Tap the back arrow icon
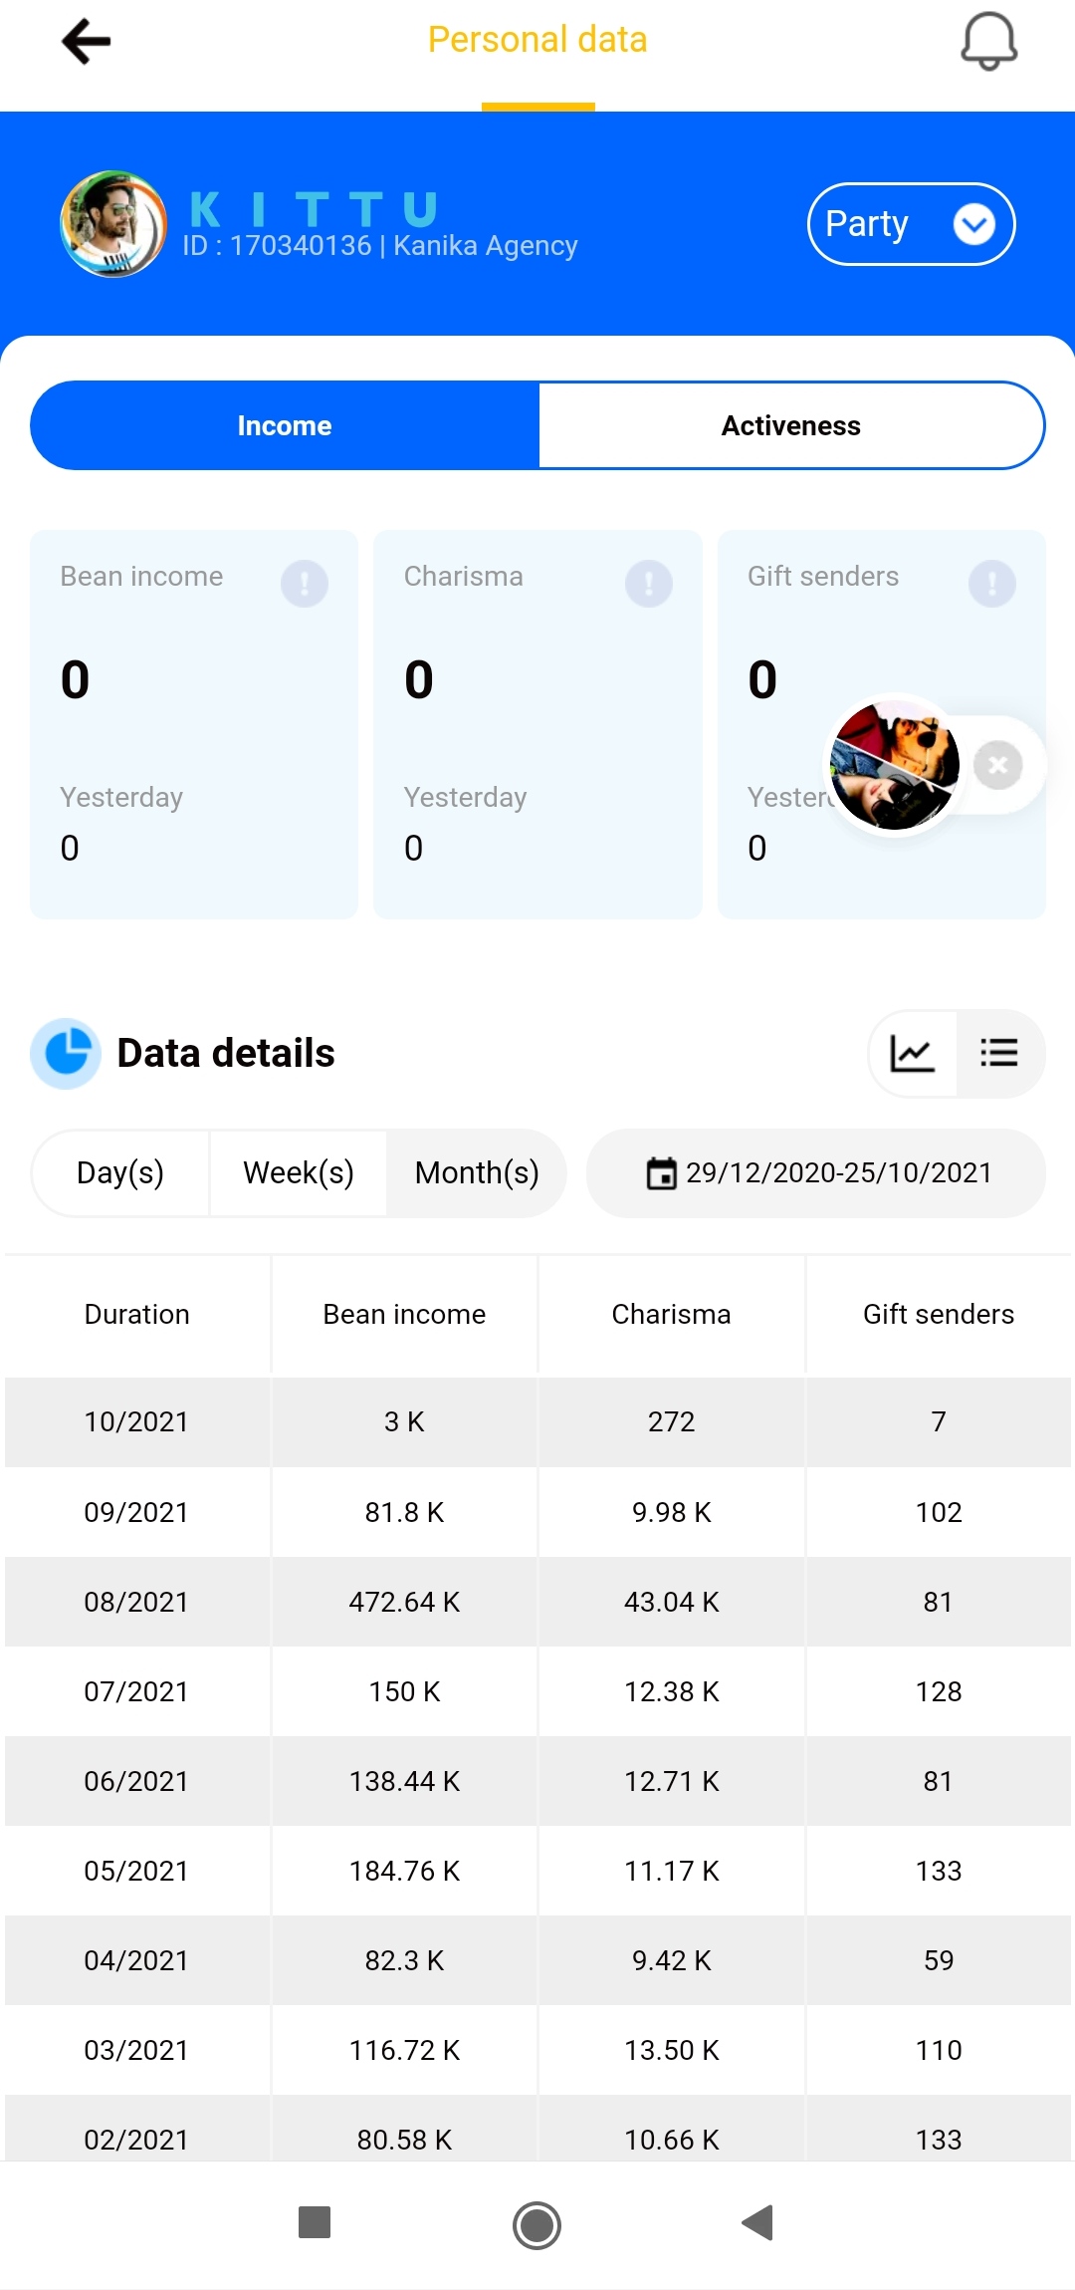The width and height of the screenshot is (1075, 2290). pyautogui.click(x=87, y=42)
